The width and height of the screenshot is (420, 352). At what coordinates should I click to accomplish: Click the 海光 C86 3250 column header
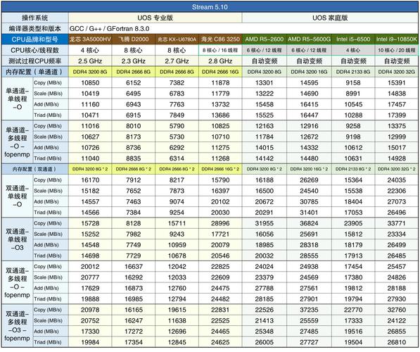[x=220, y=39]
